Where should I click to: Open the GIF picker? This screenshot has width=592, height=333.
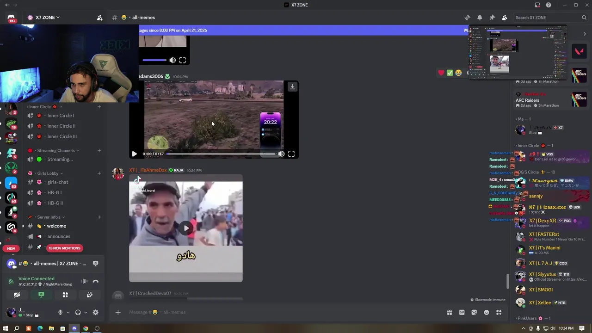pos(462,312)
